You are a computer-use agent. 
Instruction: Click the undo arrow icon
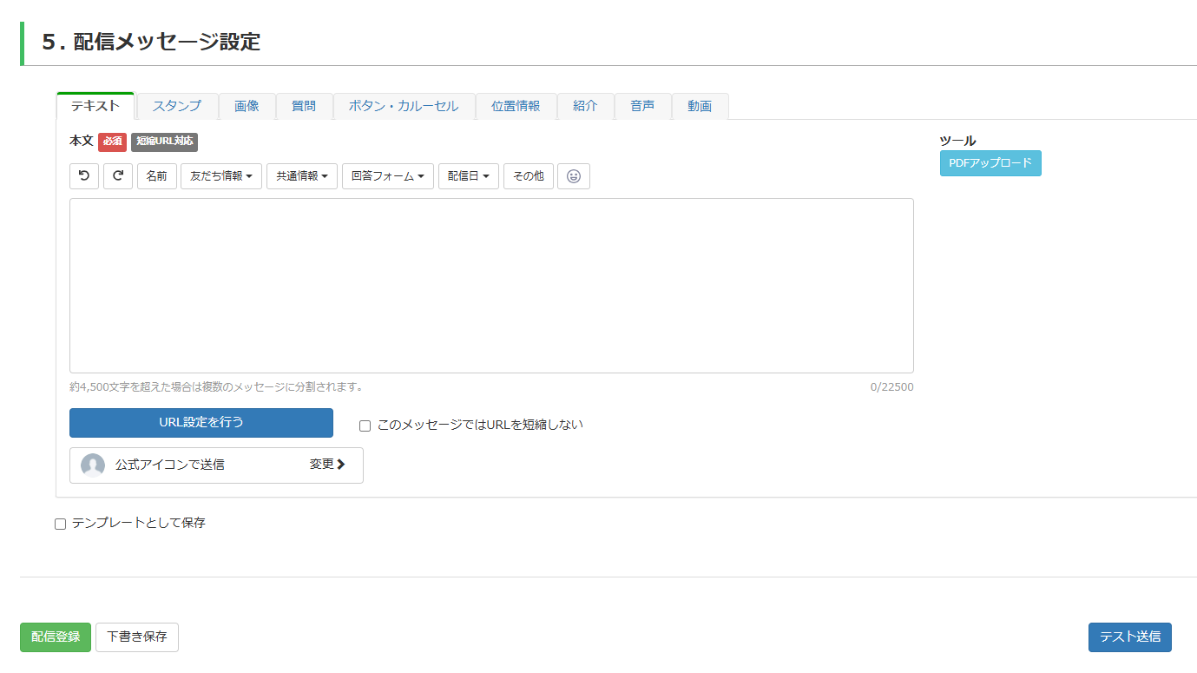click(84, 176)
